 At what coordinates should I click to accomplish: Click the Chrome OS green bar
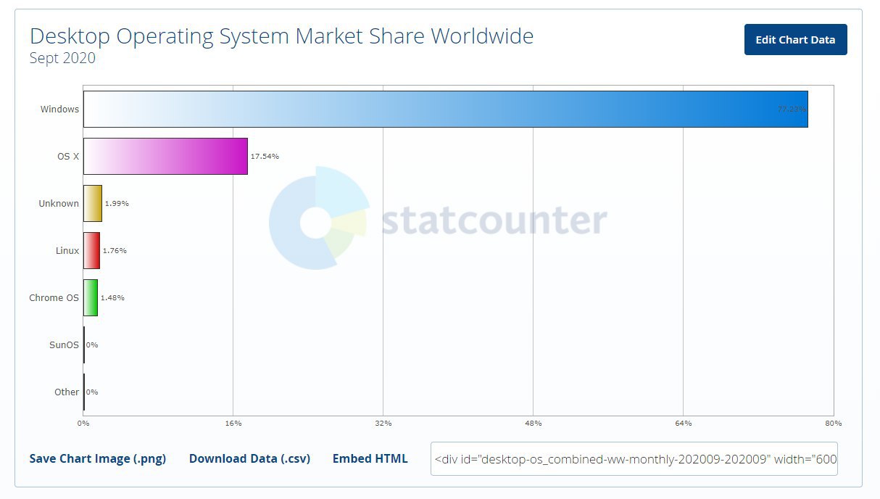[91, 297]
